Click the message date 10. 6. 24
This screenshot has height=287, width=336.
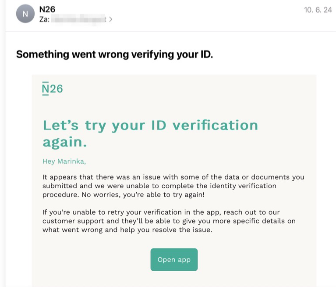(318, 10)
